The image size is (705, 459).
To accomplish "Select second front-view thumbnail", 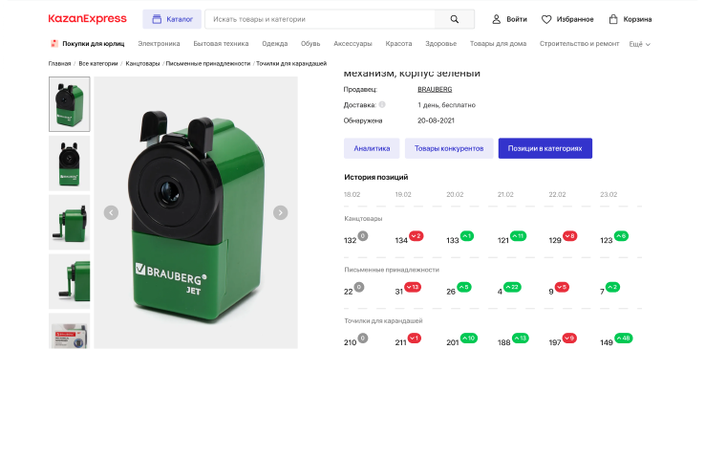I will [x=69, y=164].
